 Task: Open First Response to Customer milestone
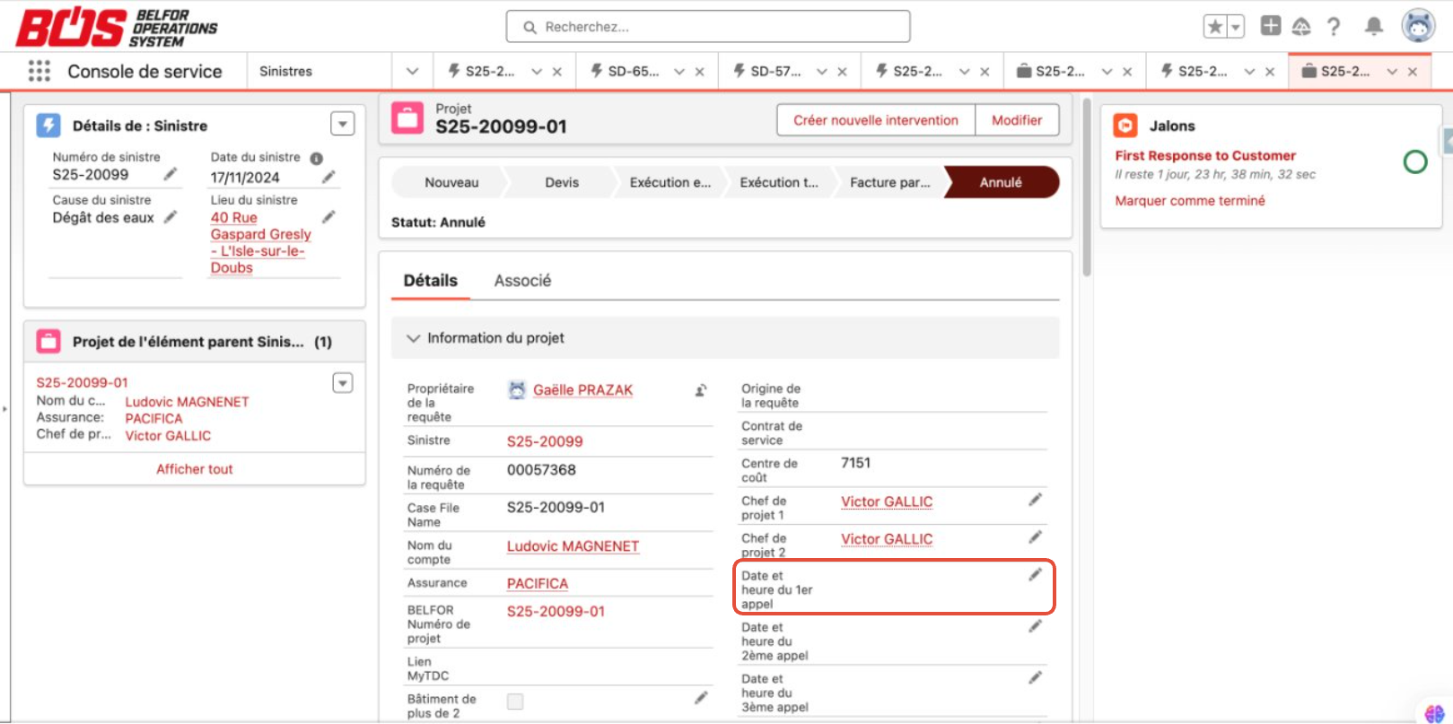click(x=1205, y=155)
